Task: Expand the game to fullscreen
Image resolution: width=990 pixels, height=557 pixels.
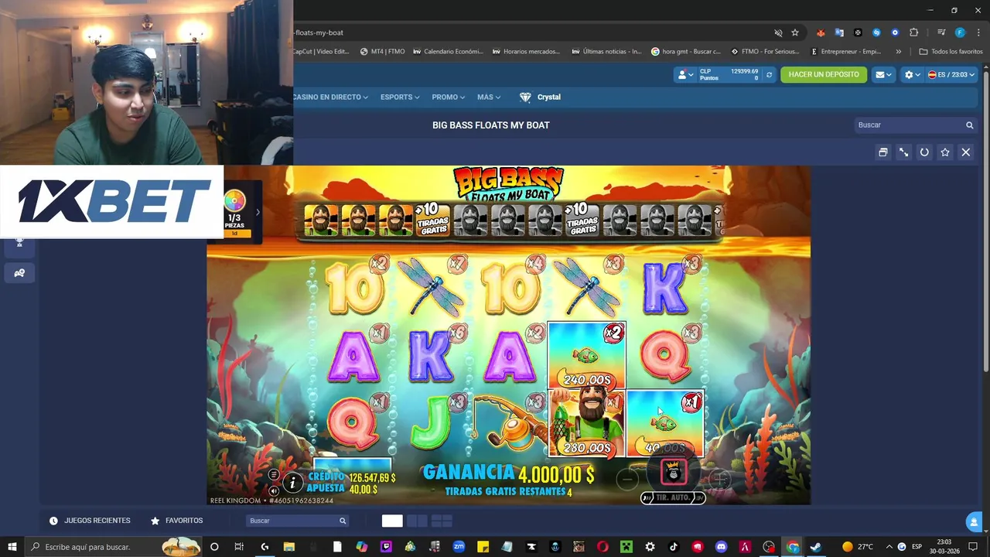Action: coord(903,152)
